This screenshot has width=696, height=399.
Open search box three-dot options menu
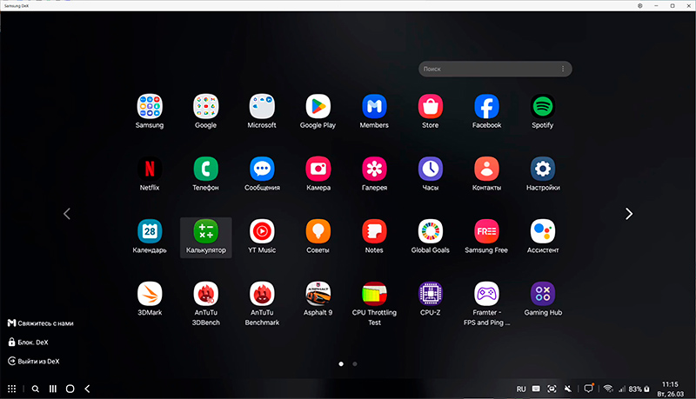pyautogui.click(x=563, y=69)
